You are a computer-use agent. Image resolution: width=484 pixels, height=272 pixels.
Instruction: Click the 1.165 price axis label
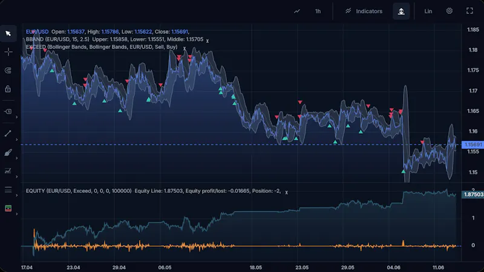click(x=473, y=111)
